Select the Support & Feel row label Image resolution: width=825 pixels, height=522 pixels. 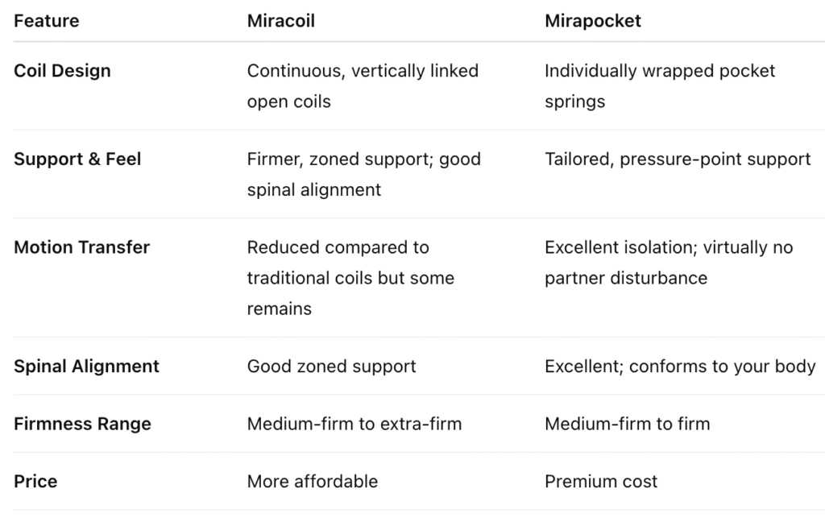click(x=77, y=159)
